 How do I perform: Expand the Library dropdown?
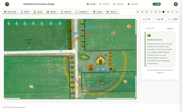tap(112, 12)
